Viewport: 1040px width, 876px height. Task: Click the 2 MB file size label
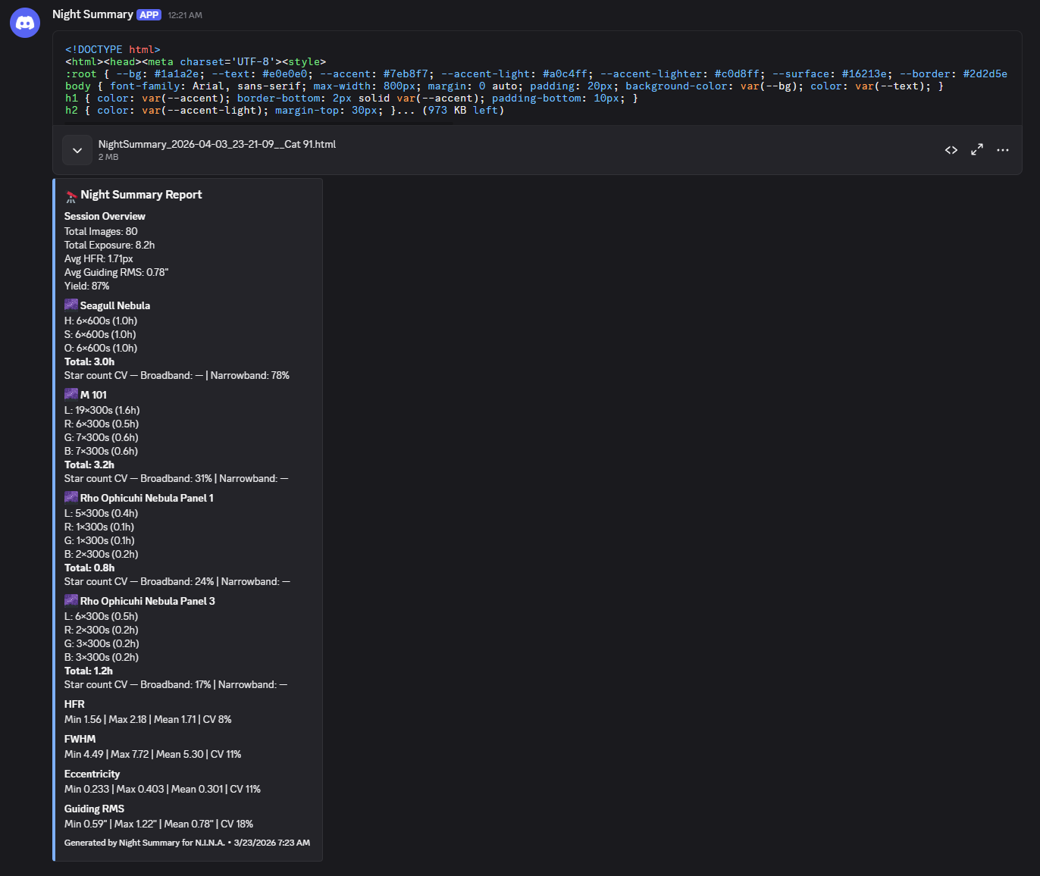(107, 157)
